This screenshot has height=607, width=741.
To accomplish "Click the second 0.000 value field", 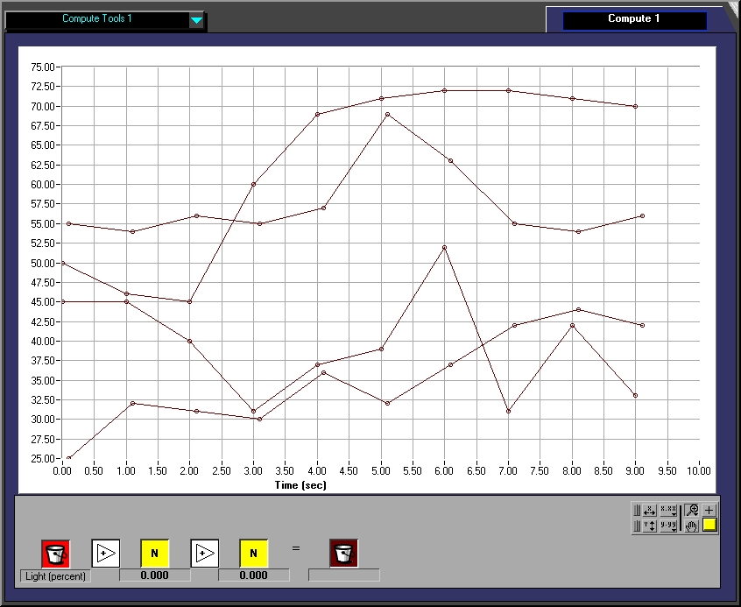I will (x=254, y=575).
